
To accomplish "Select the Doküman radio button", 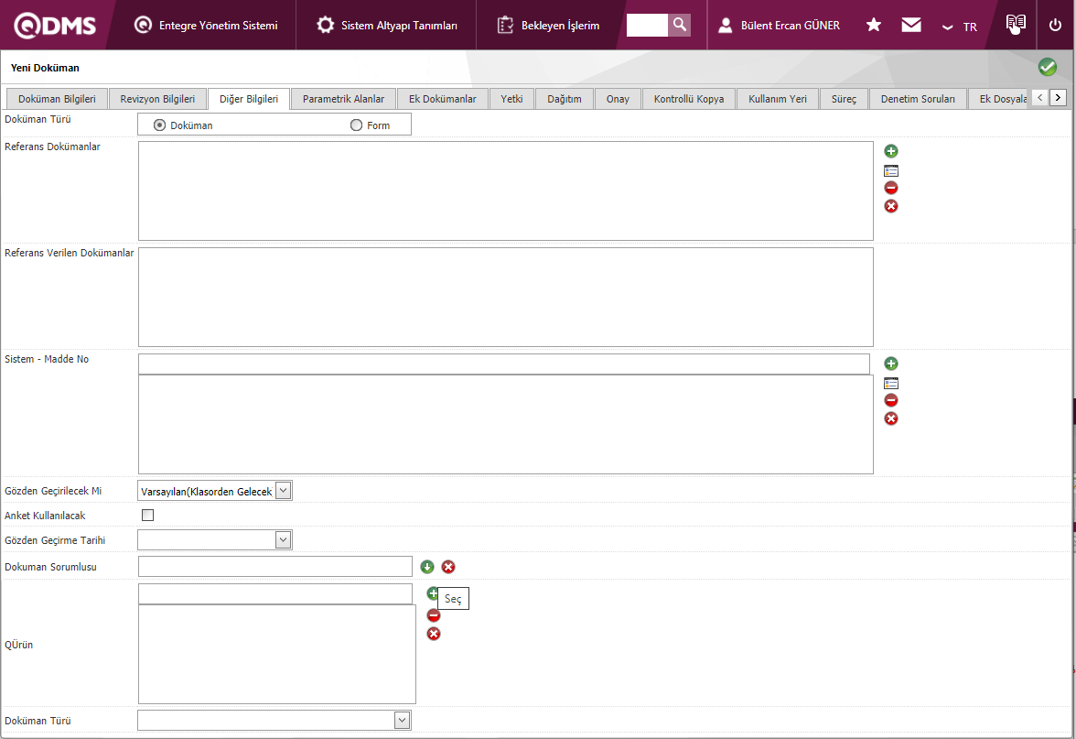I will [x=160, y=125].
